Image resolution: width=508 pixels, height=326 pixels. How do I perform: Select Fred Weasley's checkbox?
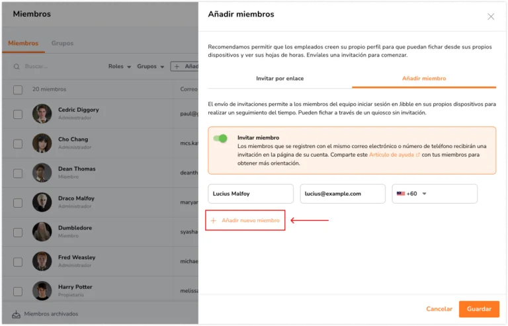point(18,262)
